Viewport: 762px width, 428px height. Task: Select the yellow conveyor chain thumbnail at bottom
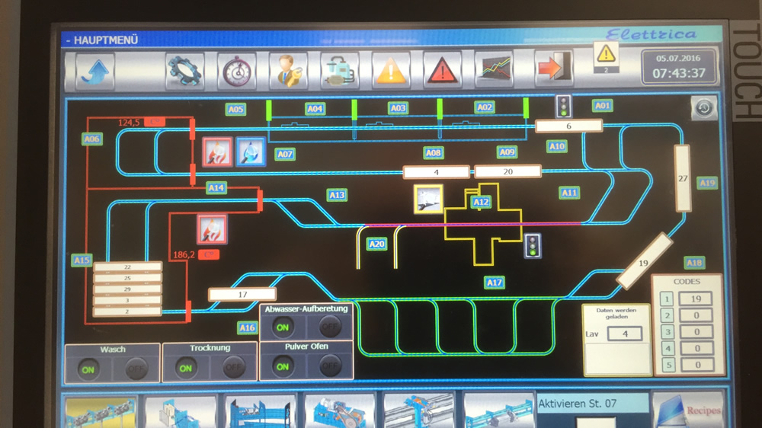coord(101,412)
